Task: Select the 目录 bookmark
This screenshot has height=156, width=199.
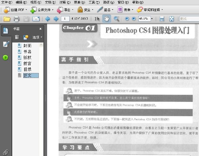Action: (28, 69)
